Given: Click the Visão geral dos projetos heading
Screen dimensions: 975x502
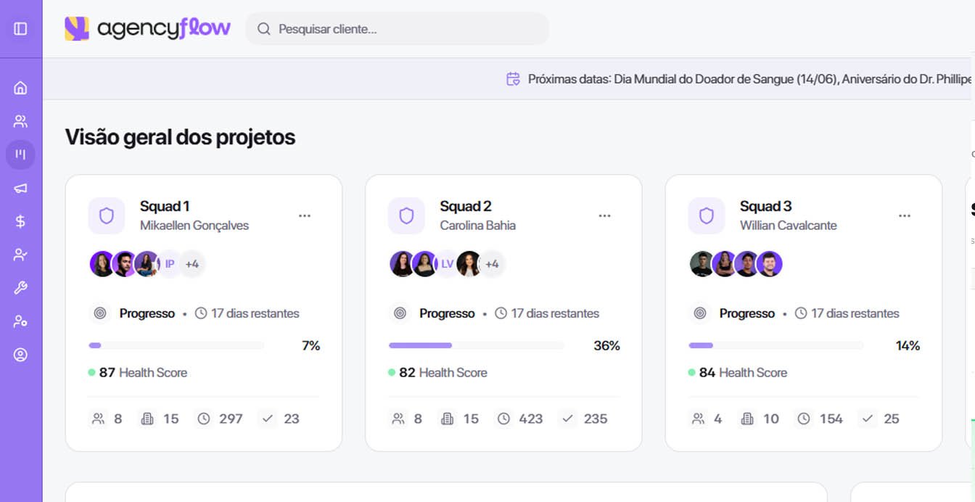Looking at the screenshot, I should point(180,137).
